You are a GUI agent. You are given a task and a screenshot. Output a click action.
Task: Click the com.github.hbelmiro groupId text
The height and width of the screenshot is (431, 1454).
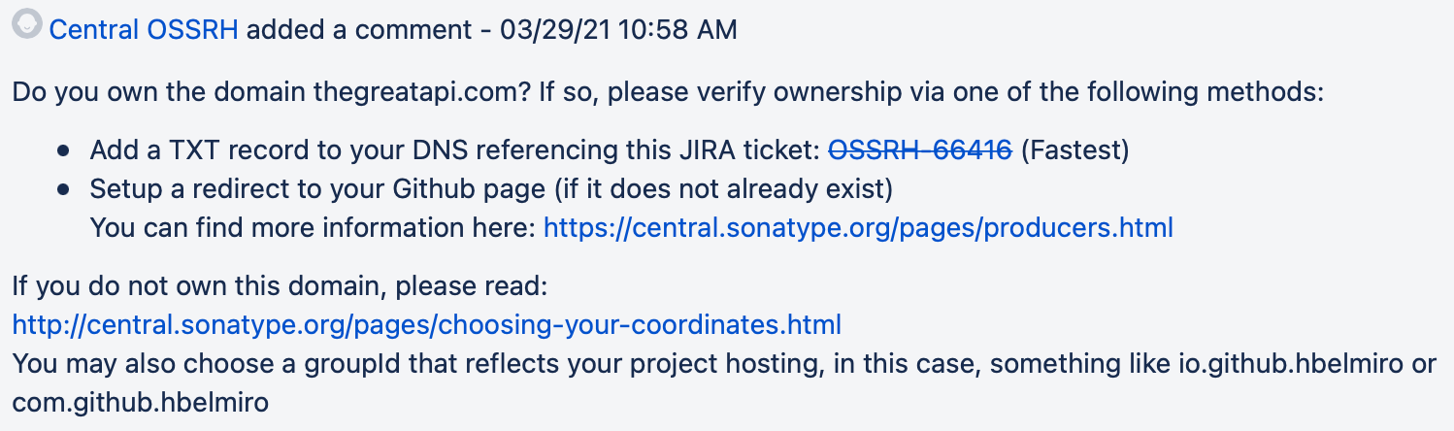pos(140,401)
